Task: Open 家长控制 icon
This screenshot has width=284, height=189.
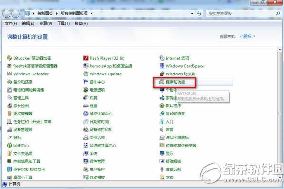Action: pos(10,106)
